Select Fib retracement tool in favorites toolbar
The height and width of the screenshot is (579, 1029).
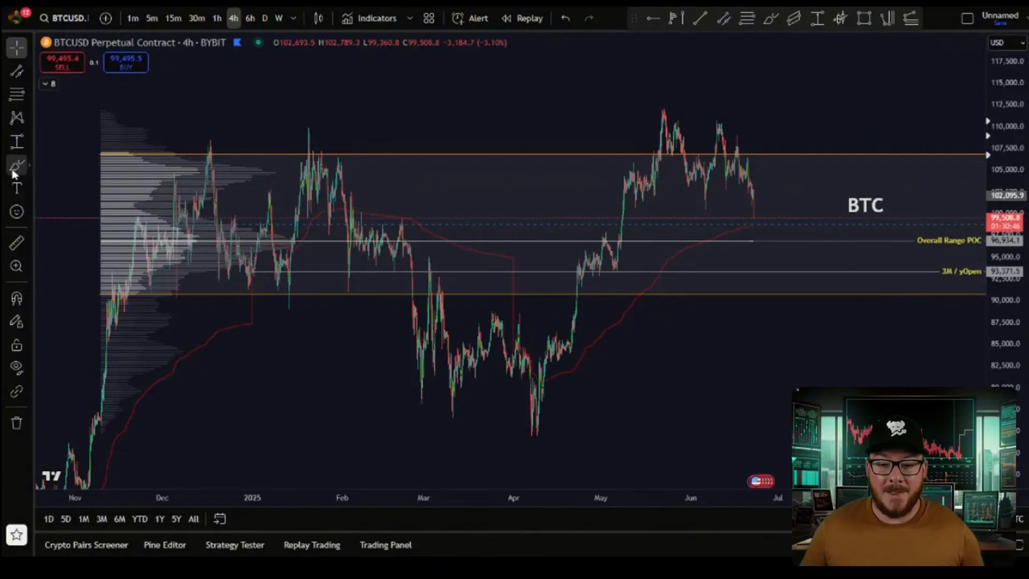(747, 18)
